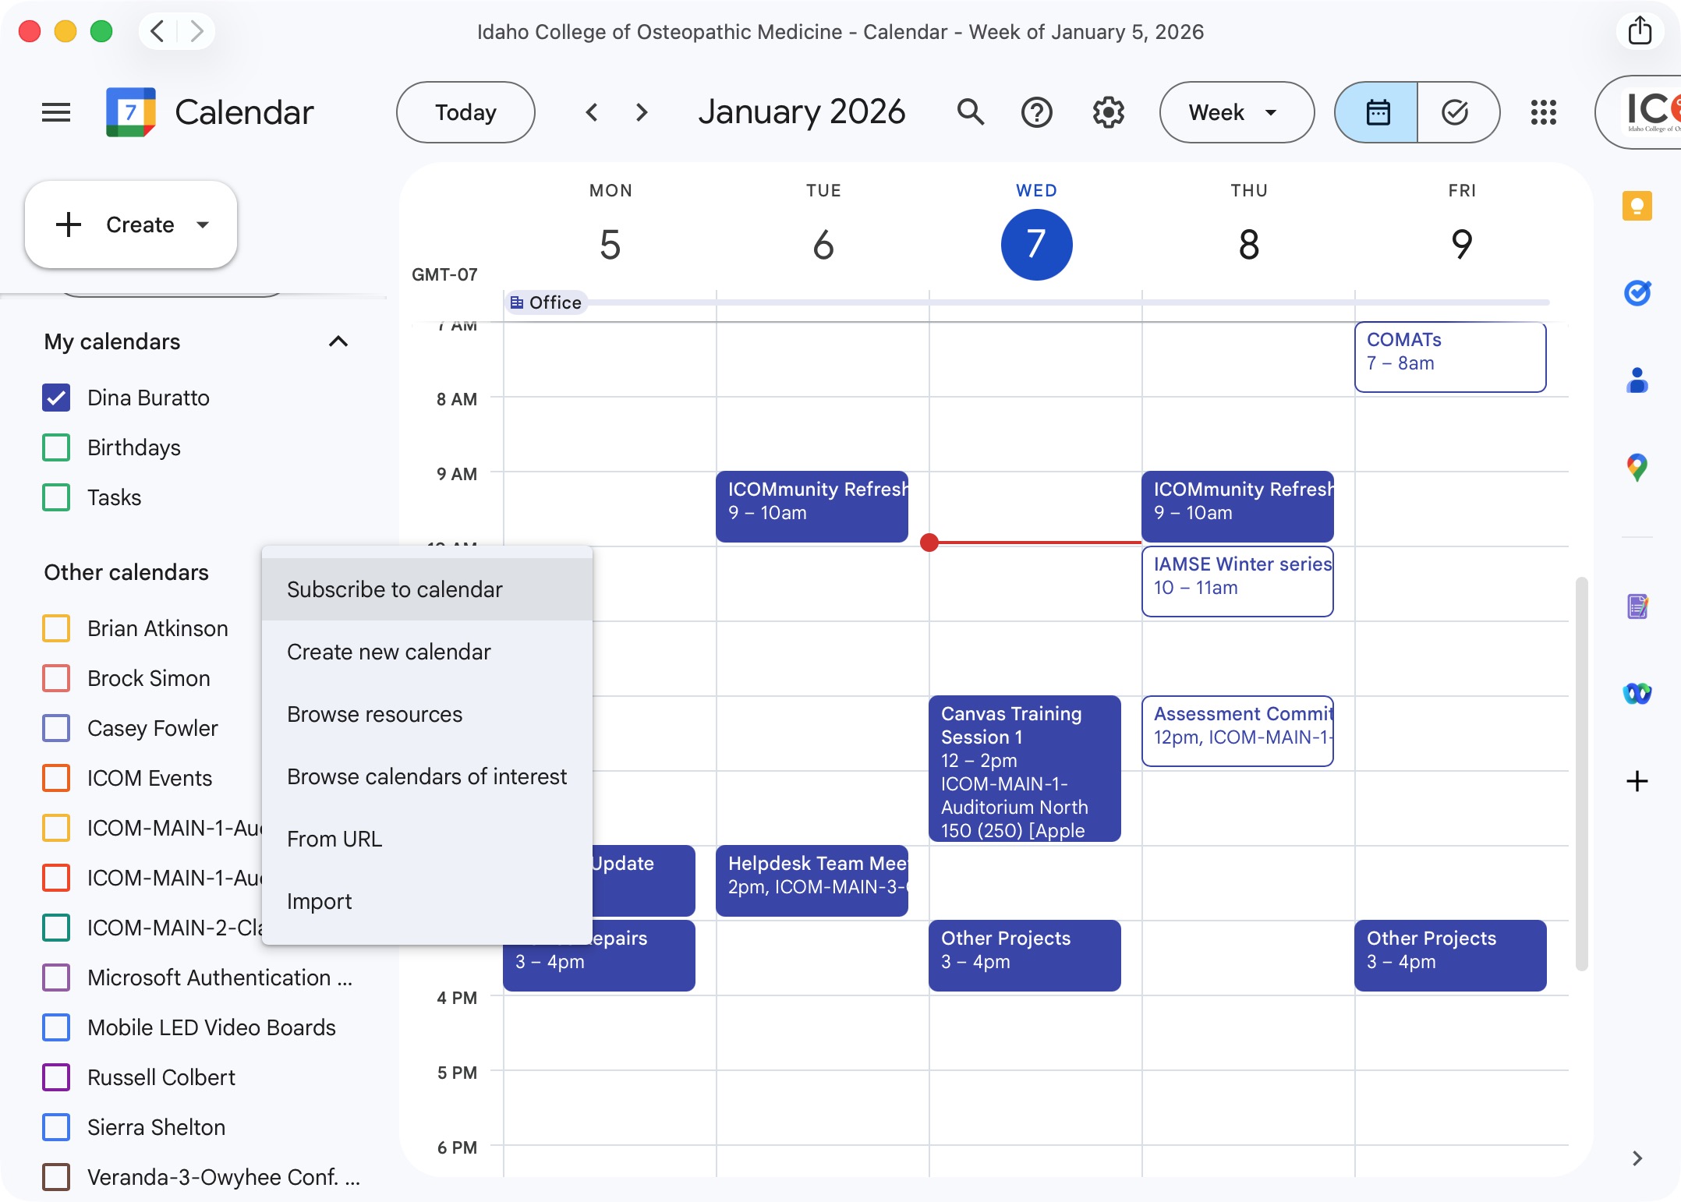Click the calendar vertical scrollbar
Screen dimensions: 1681x1202
coord(1581,772)
